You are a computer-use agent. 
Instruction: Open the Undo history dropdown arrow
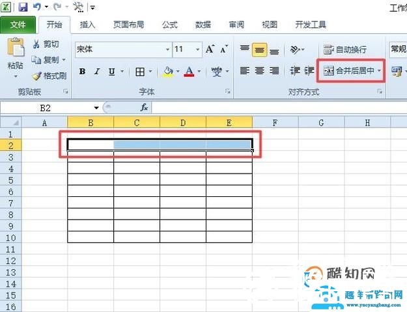(46, 6)
